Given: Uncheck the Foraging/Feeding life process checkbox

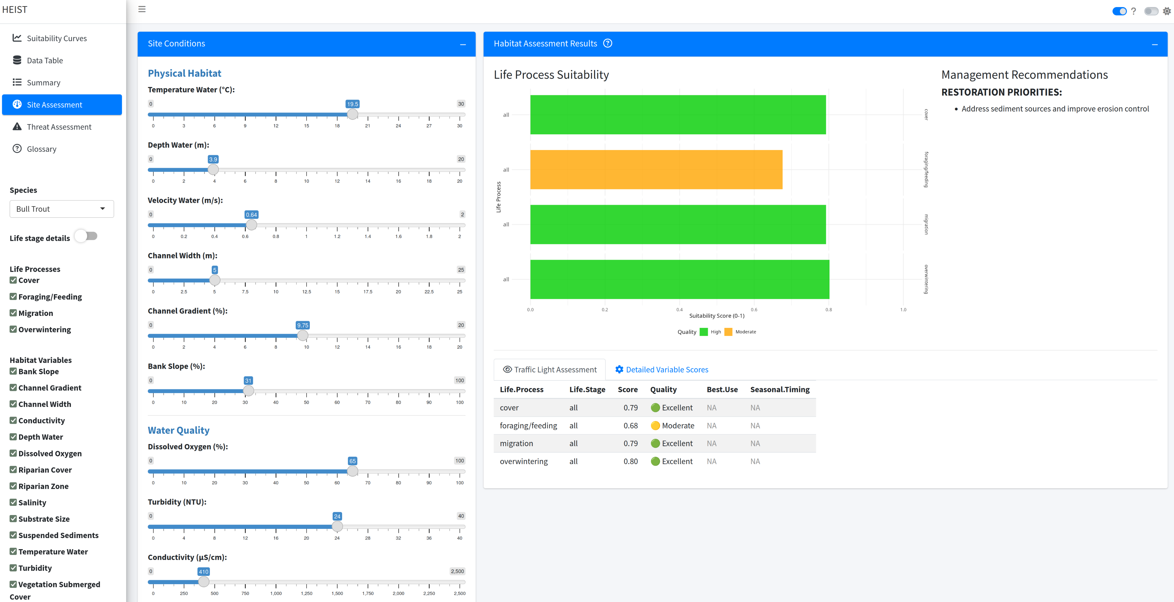Looking at the screenshot, I should tap(13, 297).
